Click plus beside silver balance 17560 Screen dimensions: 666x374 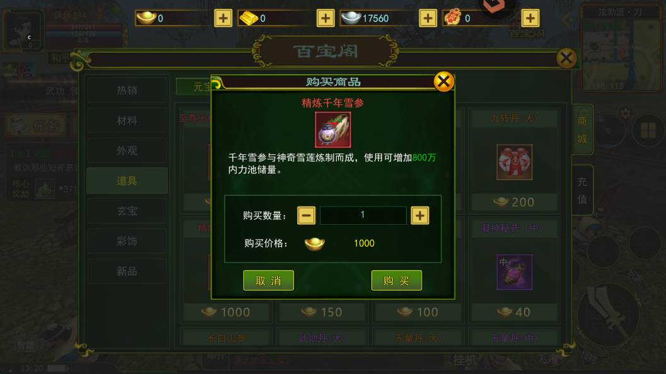(428, 18)
